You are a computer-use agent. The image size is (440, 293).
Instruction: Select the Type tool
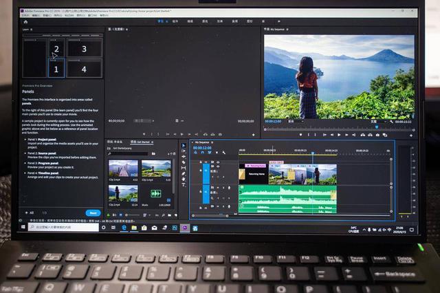tap(184, 185)
